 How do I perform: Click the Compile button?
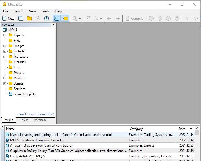pos(134,19)
